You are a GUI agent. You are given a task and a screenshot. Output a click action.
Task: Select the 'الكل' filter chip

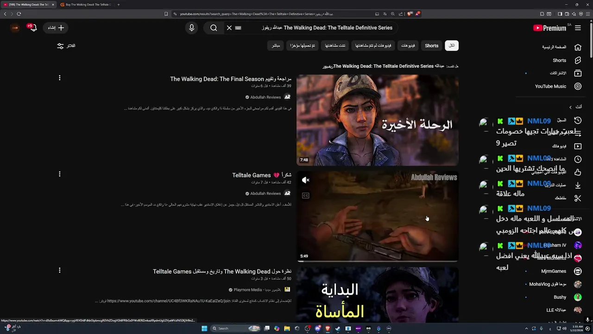(x=451, y=45)
